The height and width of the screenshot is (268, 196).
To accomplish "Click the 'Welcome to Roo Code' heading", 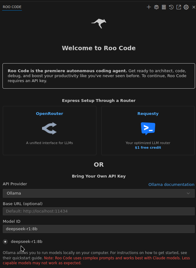I will coord(99,48).
